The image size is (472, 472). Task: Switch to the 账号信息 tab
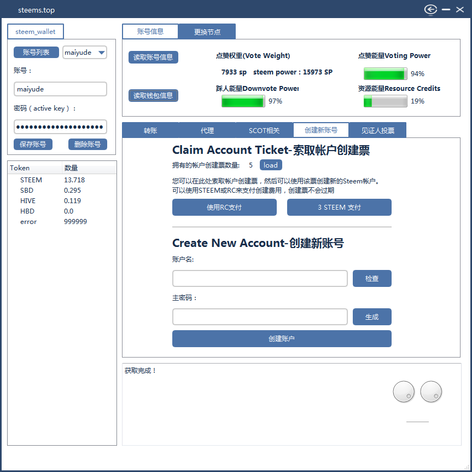(150, 32)
